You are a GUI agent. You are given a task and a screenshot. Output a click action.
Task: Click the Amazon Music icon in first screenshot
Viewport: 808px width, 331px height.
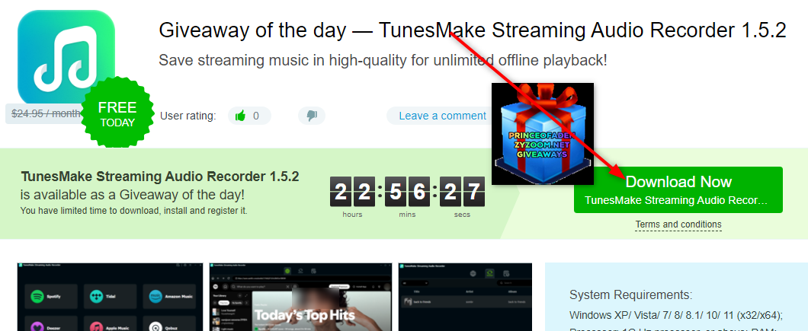click(x=156, y=297)
